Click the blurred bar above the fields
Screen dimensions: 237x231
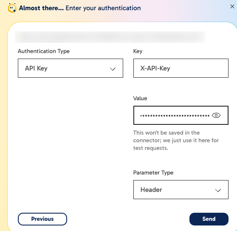point(110,37)
